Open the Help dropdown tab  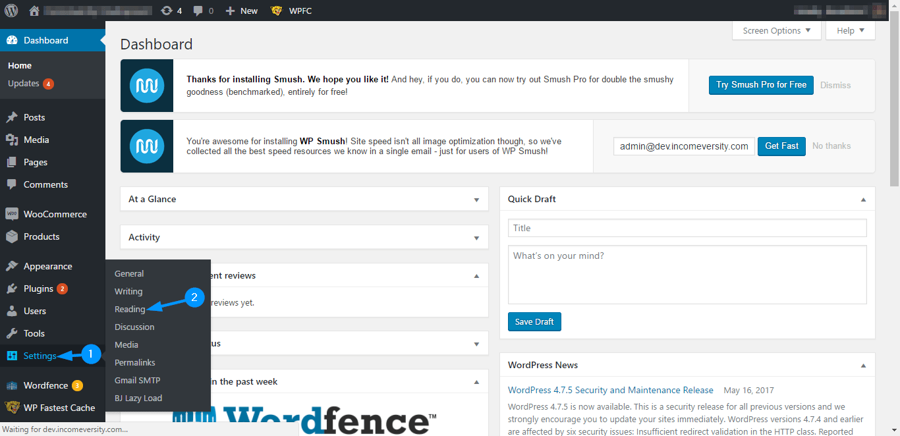(851, 31)
